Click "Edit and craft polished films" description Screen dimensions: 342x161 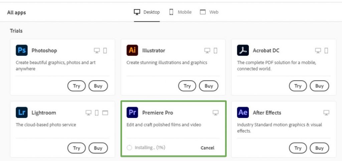pos(164,125)
